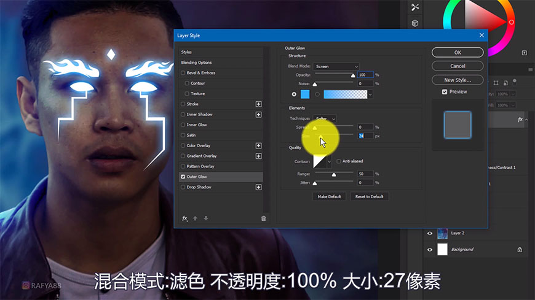
Task: Select Blending Options in the styles list
Action: coord(196,63)
